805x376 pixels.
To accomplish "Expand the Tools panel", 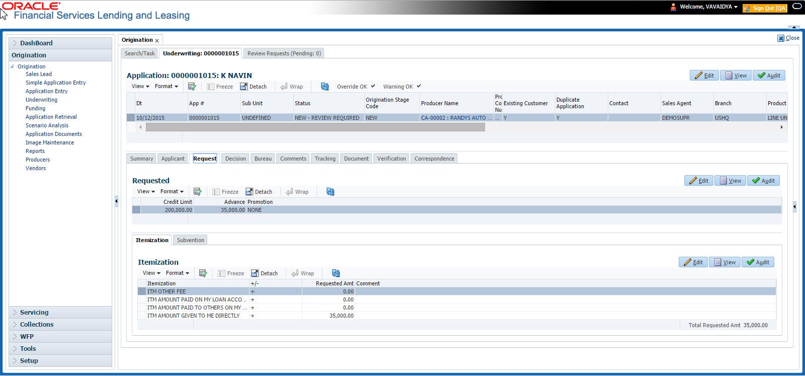I will (60, 349).
